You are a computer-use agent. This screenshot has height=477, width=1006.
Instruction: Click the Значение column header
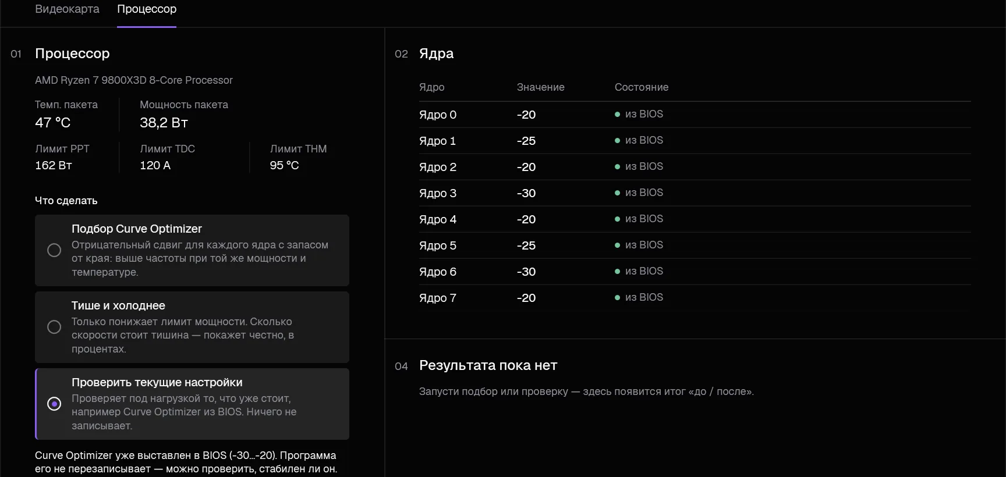pos(541,87)
